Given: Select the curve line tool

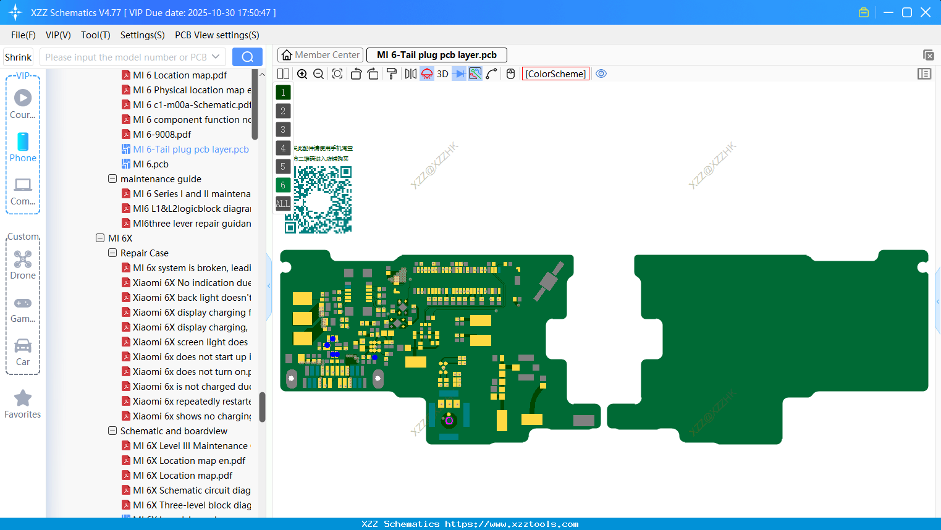Looking at the screenshot, I should (x=492, y=74).
